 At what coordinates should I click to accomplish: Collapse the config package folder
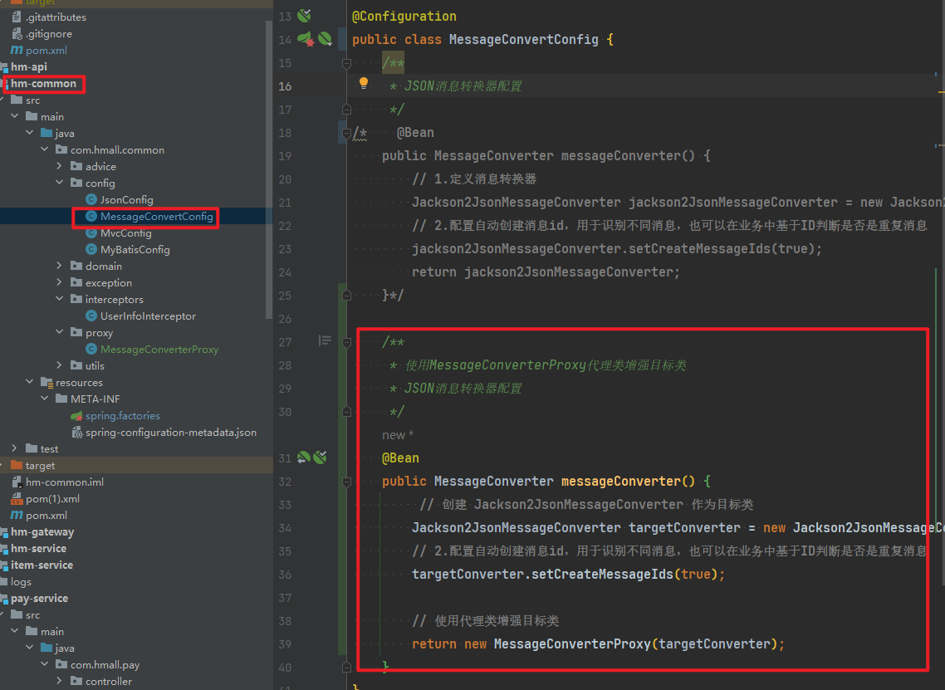pyautogui.click(x=60, y=183)
